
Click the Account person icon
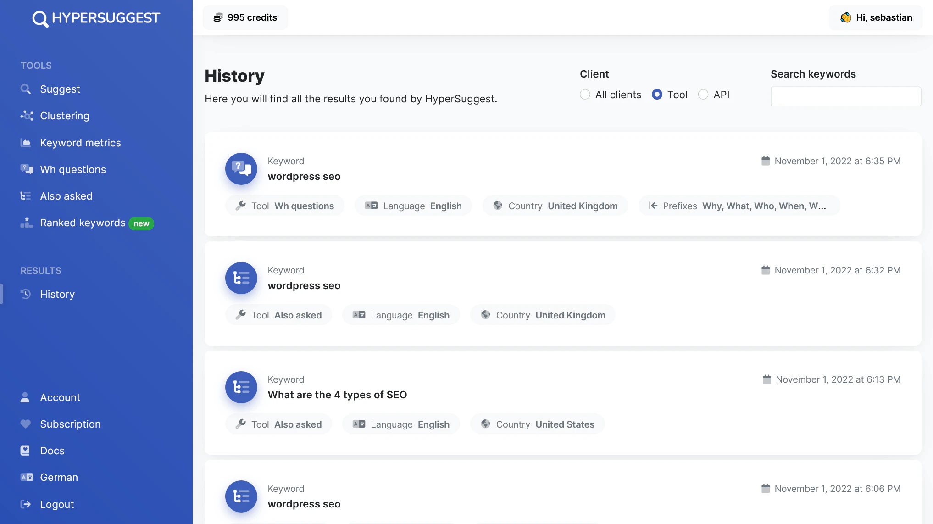tap(25, 397)
